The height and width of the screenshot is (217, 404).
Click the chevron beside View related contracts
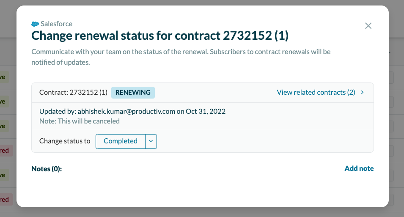tap(363, 92)
